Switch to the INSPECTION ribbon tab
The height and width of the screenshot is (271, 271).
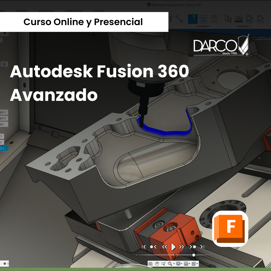(46, 11)
